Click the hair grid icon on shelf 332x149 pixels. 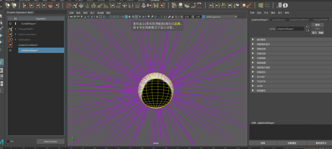click(x=261, y=5)
